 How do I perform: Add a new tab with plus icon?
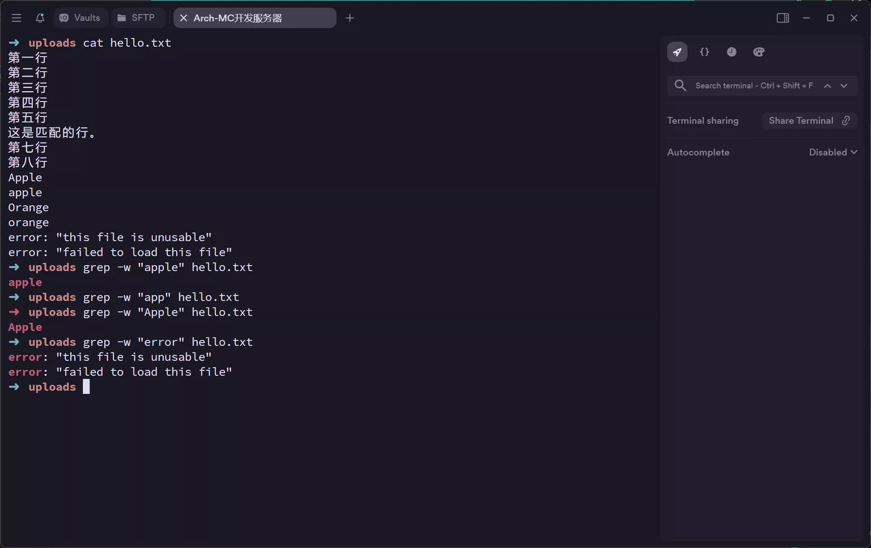click(x=350, y=18)
